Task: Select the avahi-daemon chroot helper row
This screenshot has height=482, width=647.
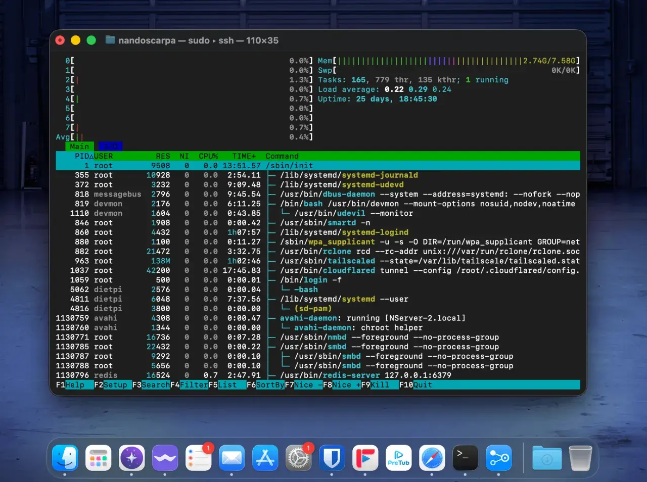Action: click(318, 328)
